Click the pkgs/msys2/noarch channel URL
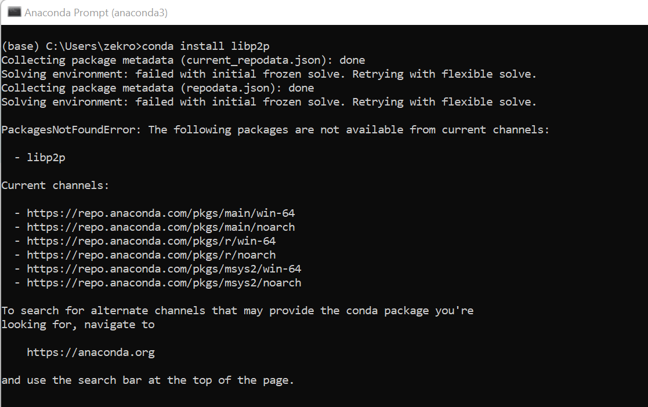The height and width of the screenshot is (407, 648). [x=164, y=282]
